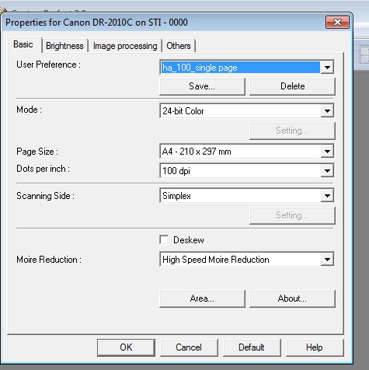This screenshot has width=369, height=370.
Task: Click the Cancel button
Action: (189, 347)
